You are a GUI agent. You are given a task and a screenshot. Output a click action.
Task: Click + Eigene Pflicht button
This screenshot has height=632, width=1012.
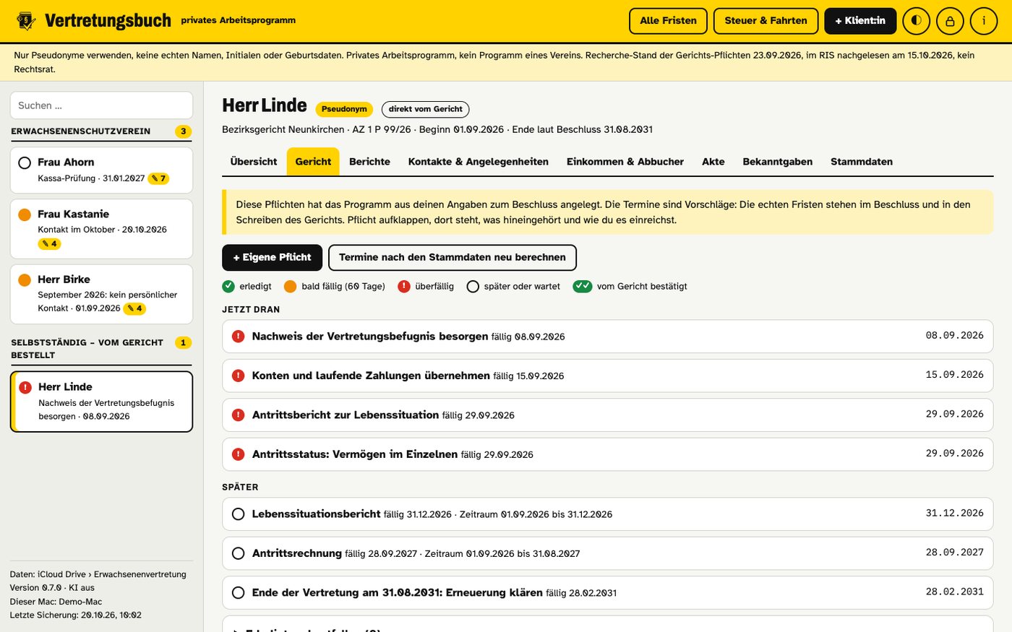click(x=272, y=258)
